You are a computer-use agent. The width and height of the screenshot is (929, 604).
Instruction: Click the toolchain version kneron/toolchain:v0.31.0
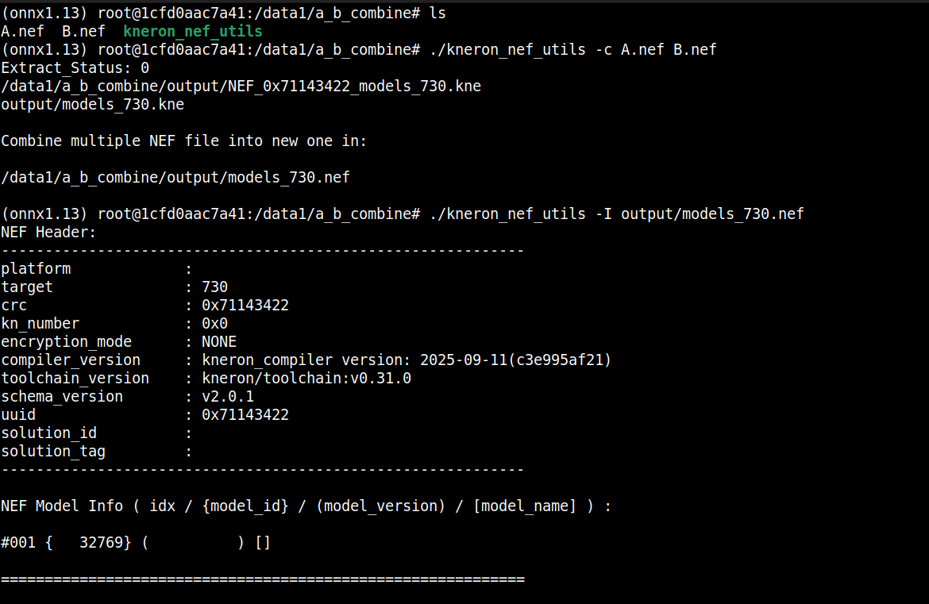(306, 378)
